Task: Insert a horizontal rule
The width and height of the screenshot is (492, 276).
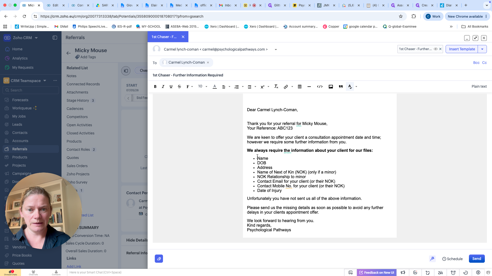Action: pyautogui.click(x=309, y=87)
